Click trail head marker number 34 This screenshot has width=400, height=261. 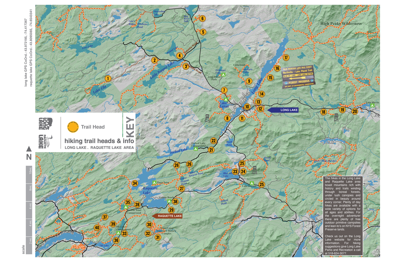[x=135, y=183]
